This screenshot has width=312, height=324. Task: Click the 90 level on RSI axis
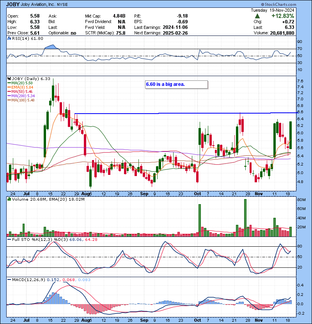300,42
